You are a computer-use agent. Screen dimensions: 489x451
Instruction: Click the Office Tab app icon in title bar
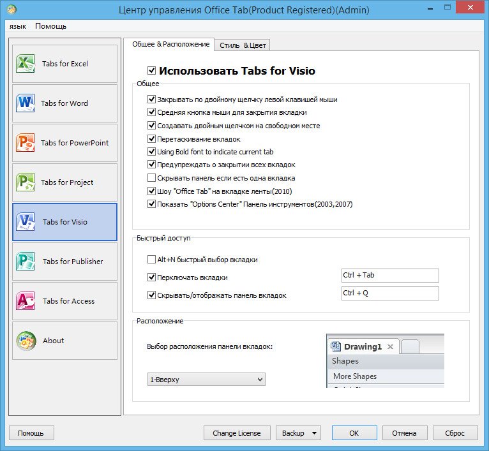tap(11, 10)
